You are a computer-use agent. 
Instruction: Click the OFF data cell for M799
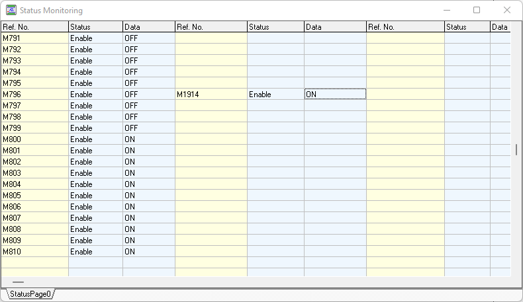click(x=148, y=128)
